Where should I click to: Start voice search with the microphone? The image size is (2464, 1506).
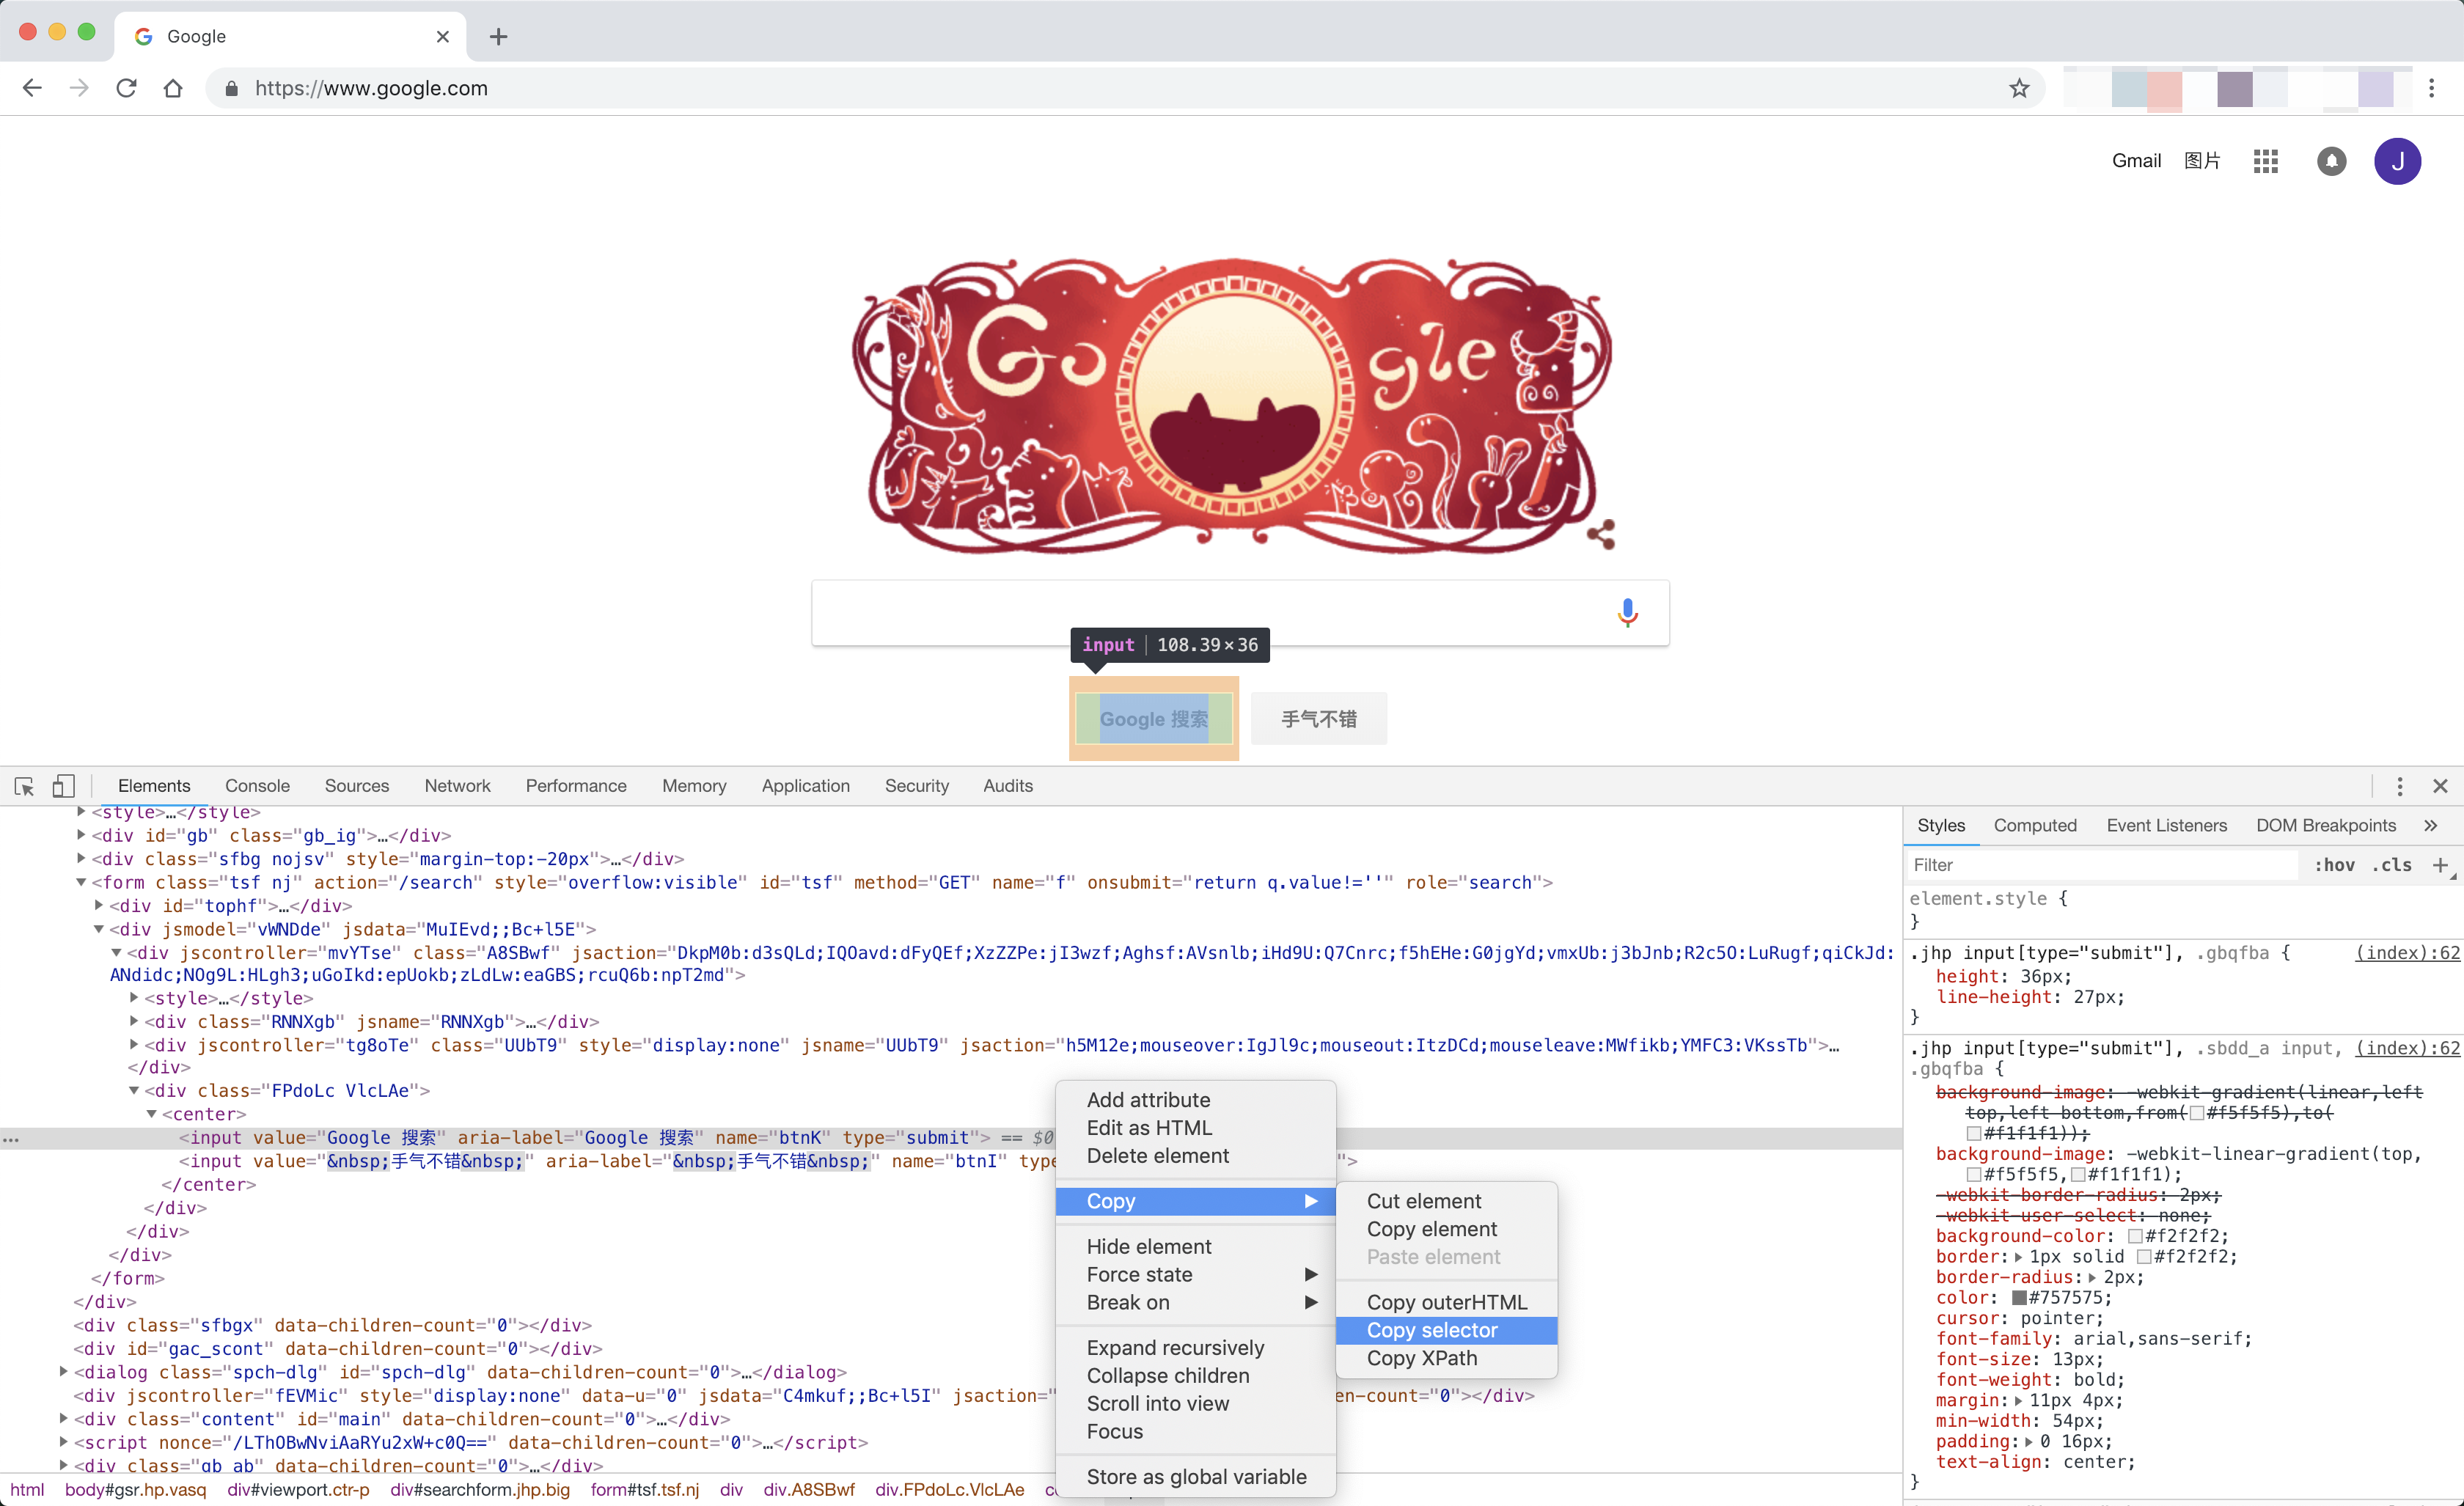click(1627, 612)
